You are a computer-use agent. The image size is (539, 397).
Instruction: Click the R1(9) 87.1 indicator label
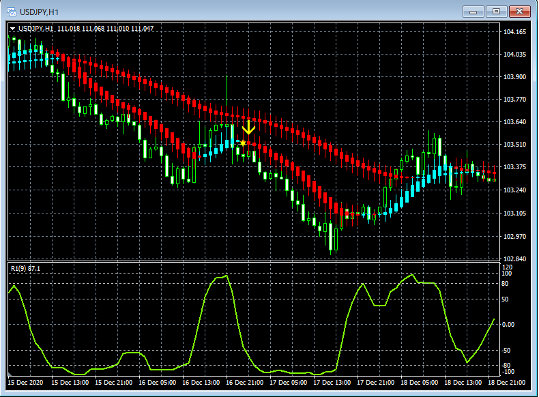click(25, 269)
